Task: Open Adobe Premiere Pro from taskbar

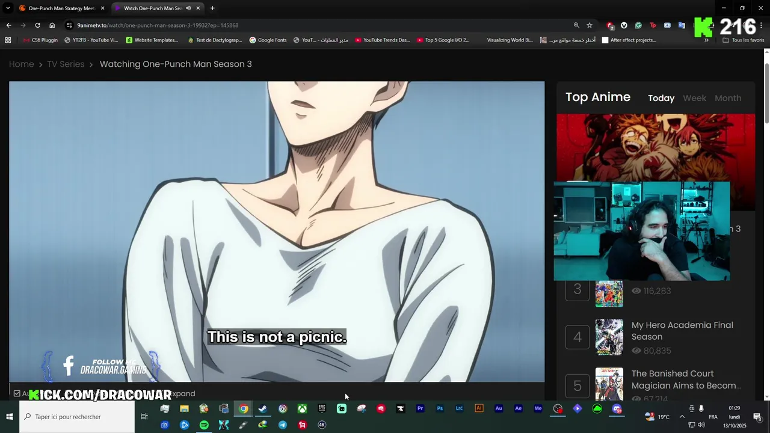Action: pyautogui.click(x=420, y=409)
